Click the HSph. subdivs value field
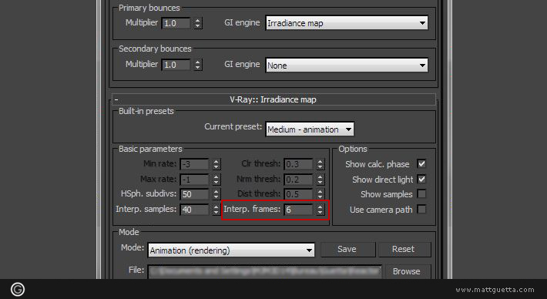This screenshot has height=299, width=547. (x=195, y=194)
